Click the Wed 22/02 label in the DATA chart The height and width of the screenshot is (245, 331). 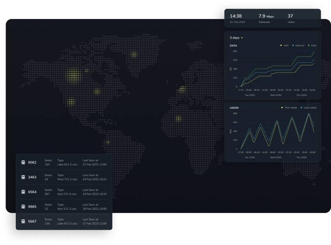[276, 95]
